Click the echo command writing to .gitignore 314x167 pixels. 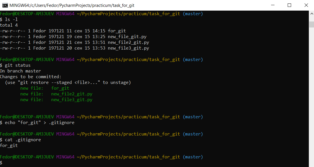click(39, 122)
